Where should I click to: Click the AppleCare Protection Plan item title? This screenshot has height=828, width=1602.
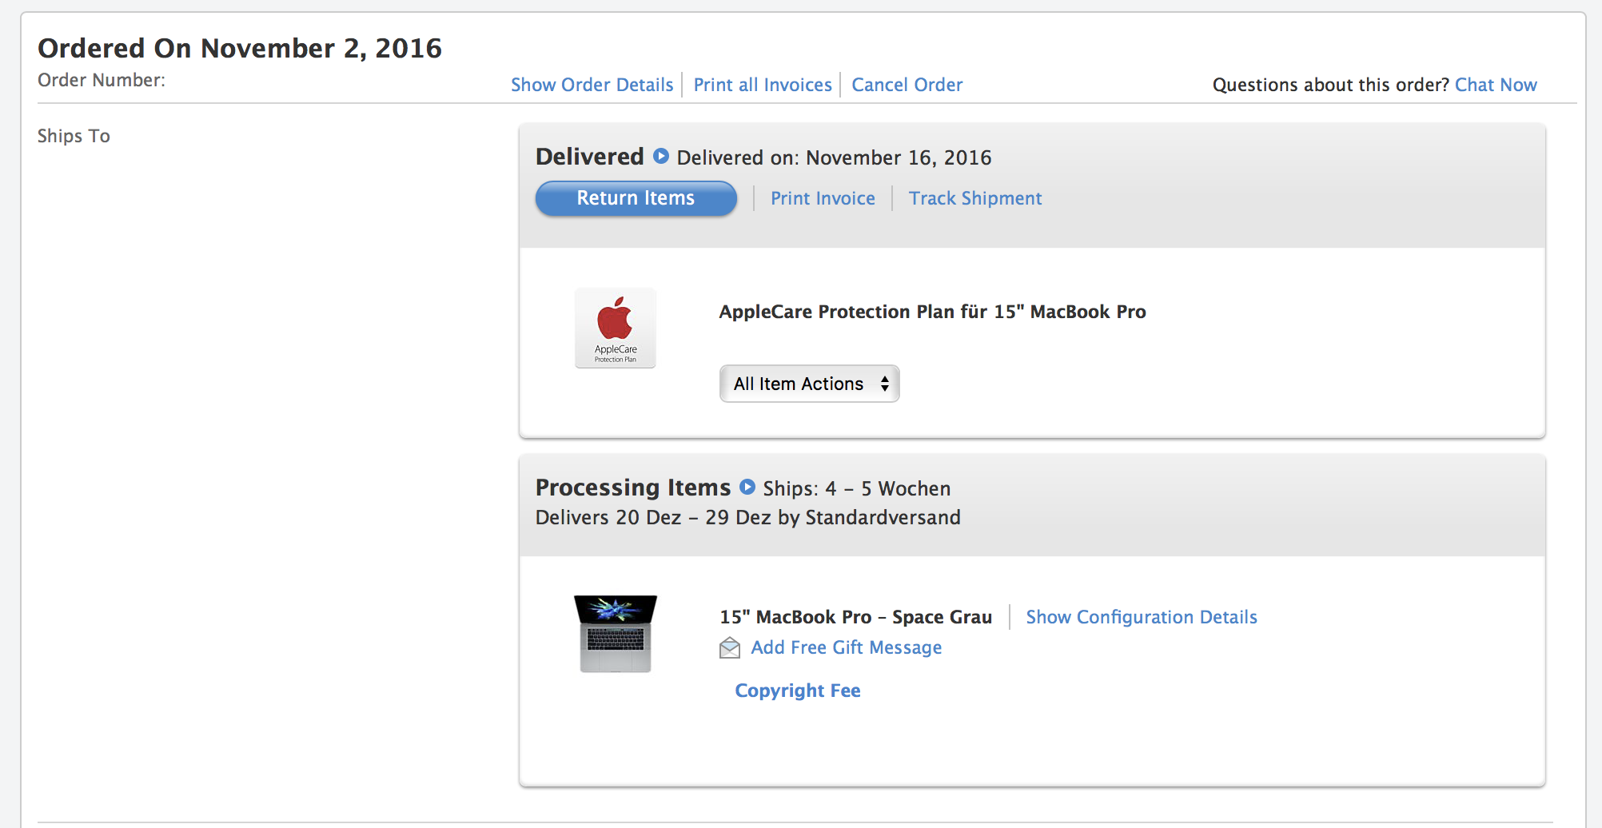coord(932,312)
